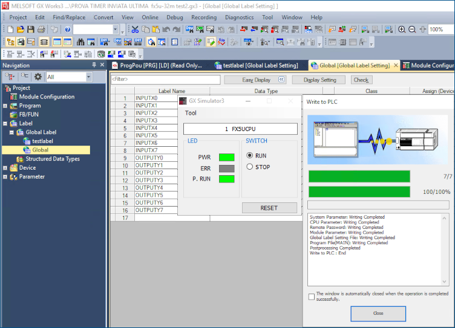
Task: Click the scrollbar in the Write log box
Action: click(x=444, y=249)
